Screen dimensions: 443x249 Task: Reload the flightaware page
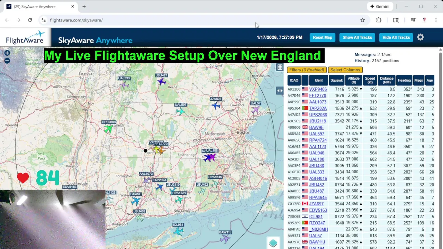[30, 20]
